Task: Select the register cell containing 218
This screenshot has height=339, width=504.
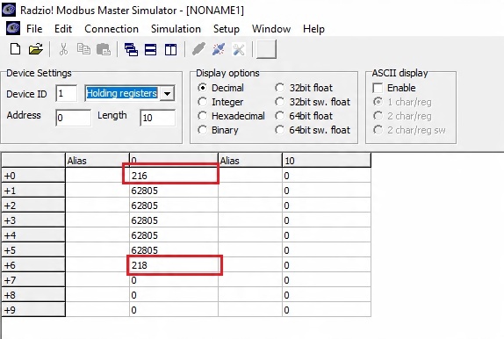Action: 174,265
